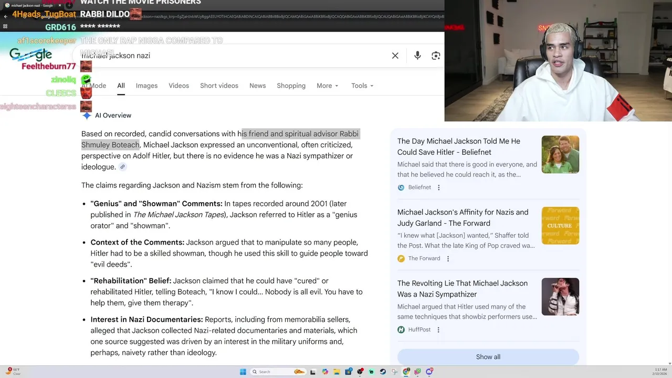Image resolution: width=672 pixels, height=378 pixels.
Task: Start a voice search with the microphone icon
Action: pos(417,56)
